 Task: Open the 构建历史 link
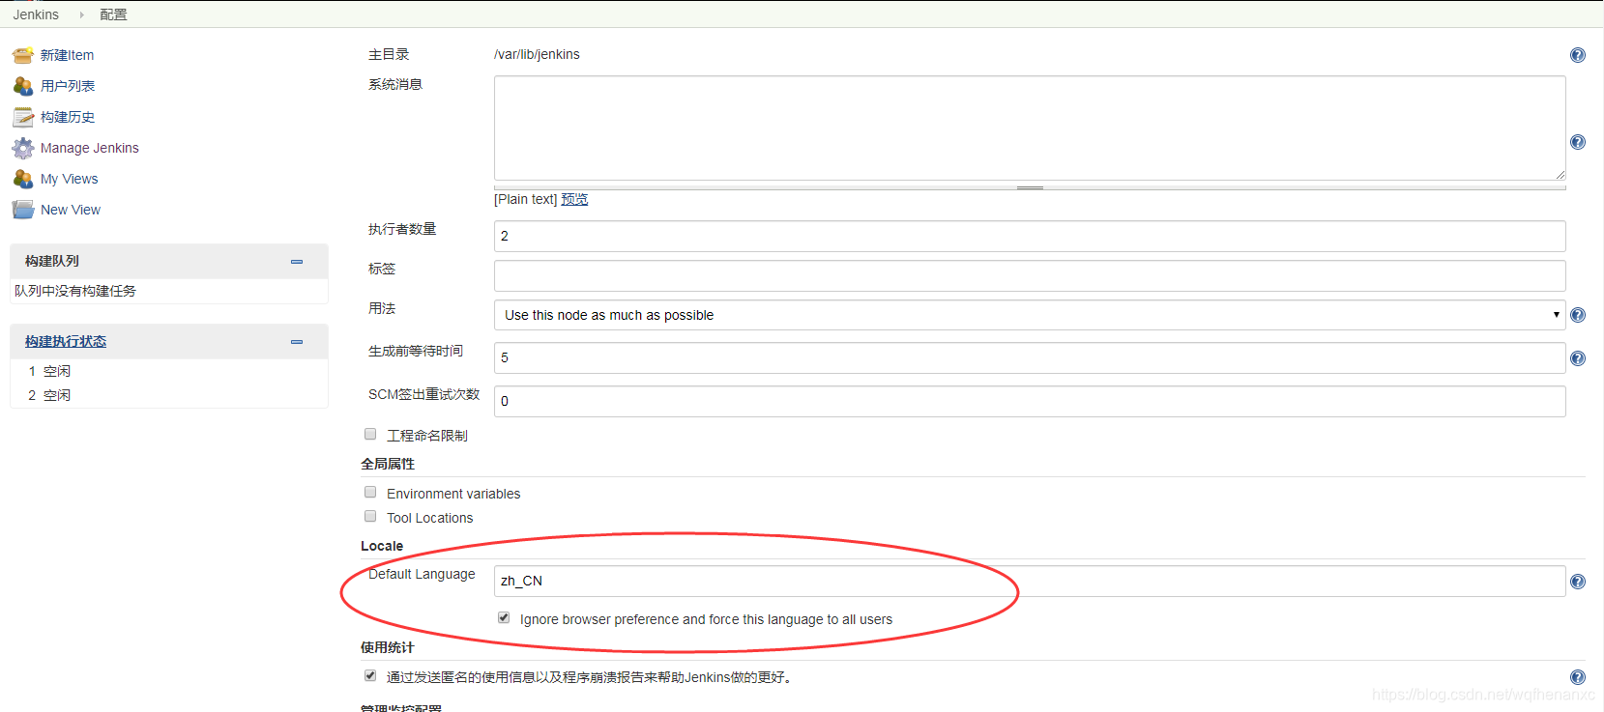click(x=68, y=117)
